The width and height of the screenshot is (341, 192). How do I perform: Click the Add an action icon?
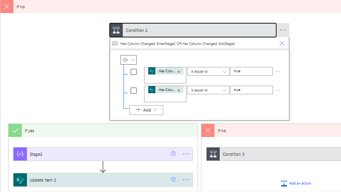(284, 183)
